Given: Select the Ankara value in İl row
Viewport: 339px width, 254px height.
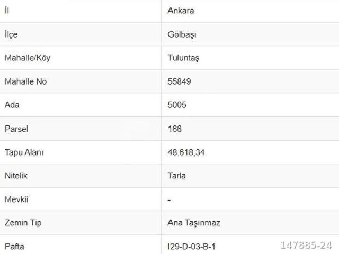Looking at the screenshot, I should 181,11.
